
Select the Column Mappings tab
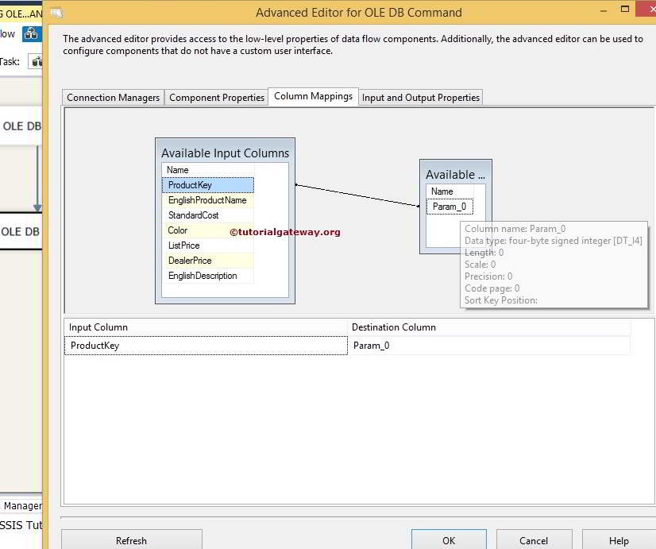coord(312,95)
